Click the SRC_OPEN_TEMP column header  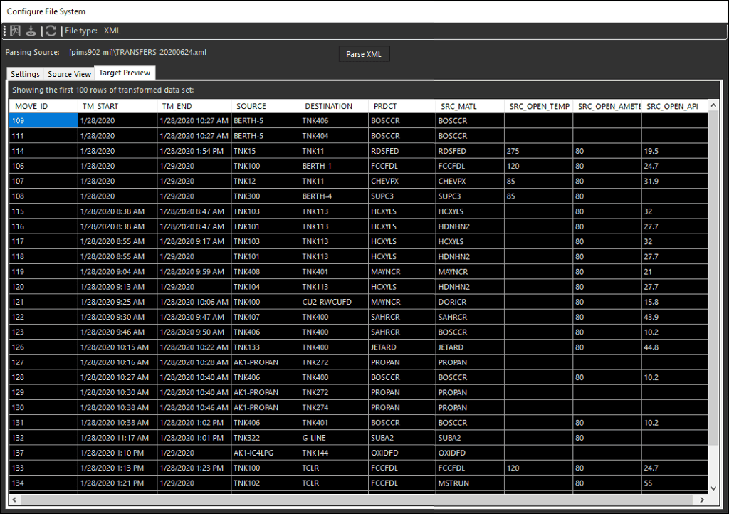[538, 105]
